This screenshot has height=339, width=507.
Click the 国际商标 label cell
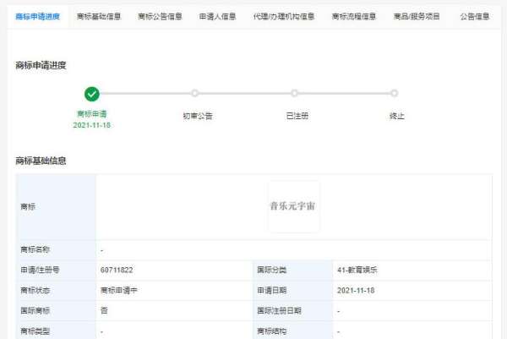[56, 311]
